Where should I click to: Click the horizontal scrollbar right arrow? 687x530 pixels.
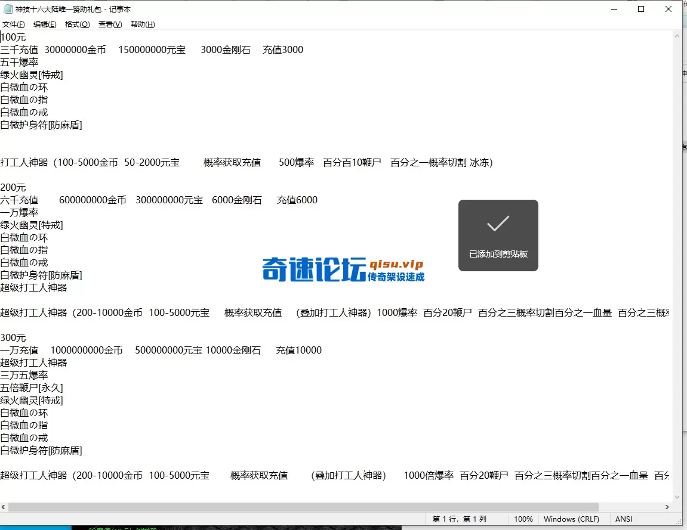tap(667, 507)
